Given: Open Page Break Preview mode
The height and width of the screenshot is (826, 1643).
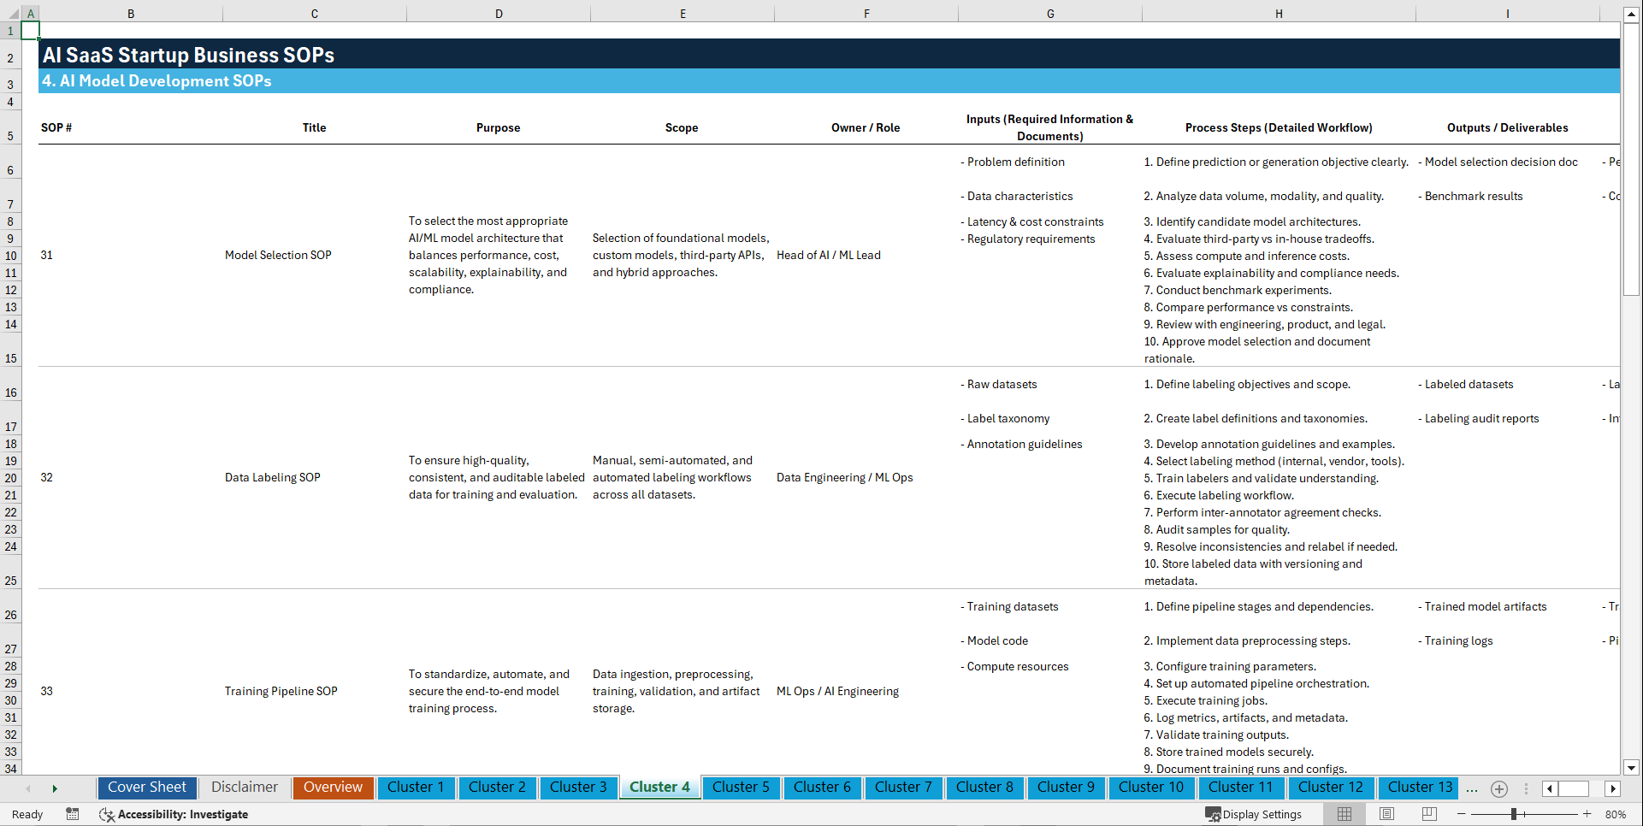Looking at the screenshot, I should click(1428, 814).
